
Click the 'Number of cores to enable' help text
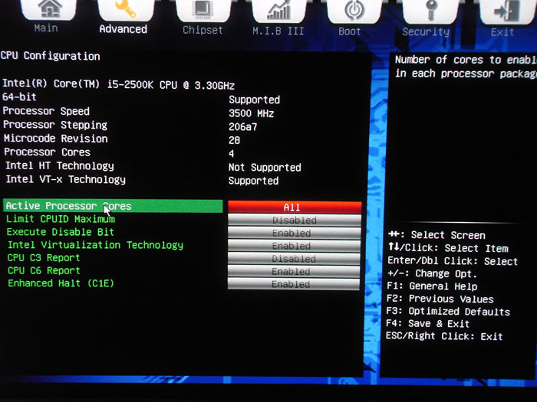coord(466,67)
